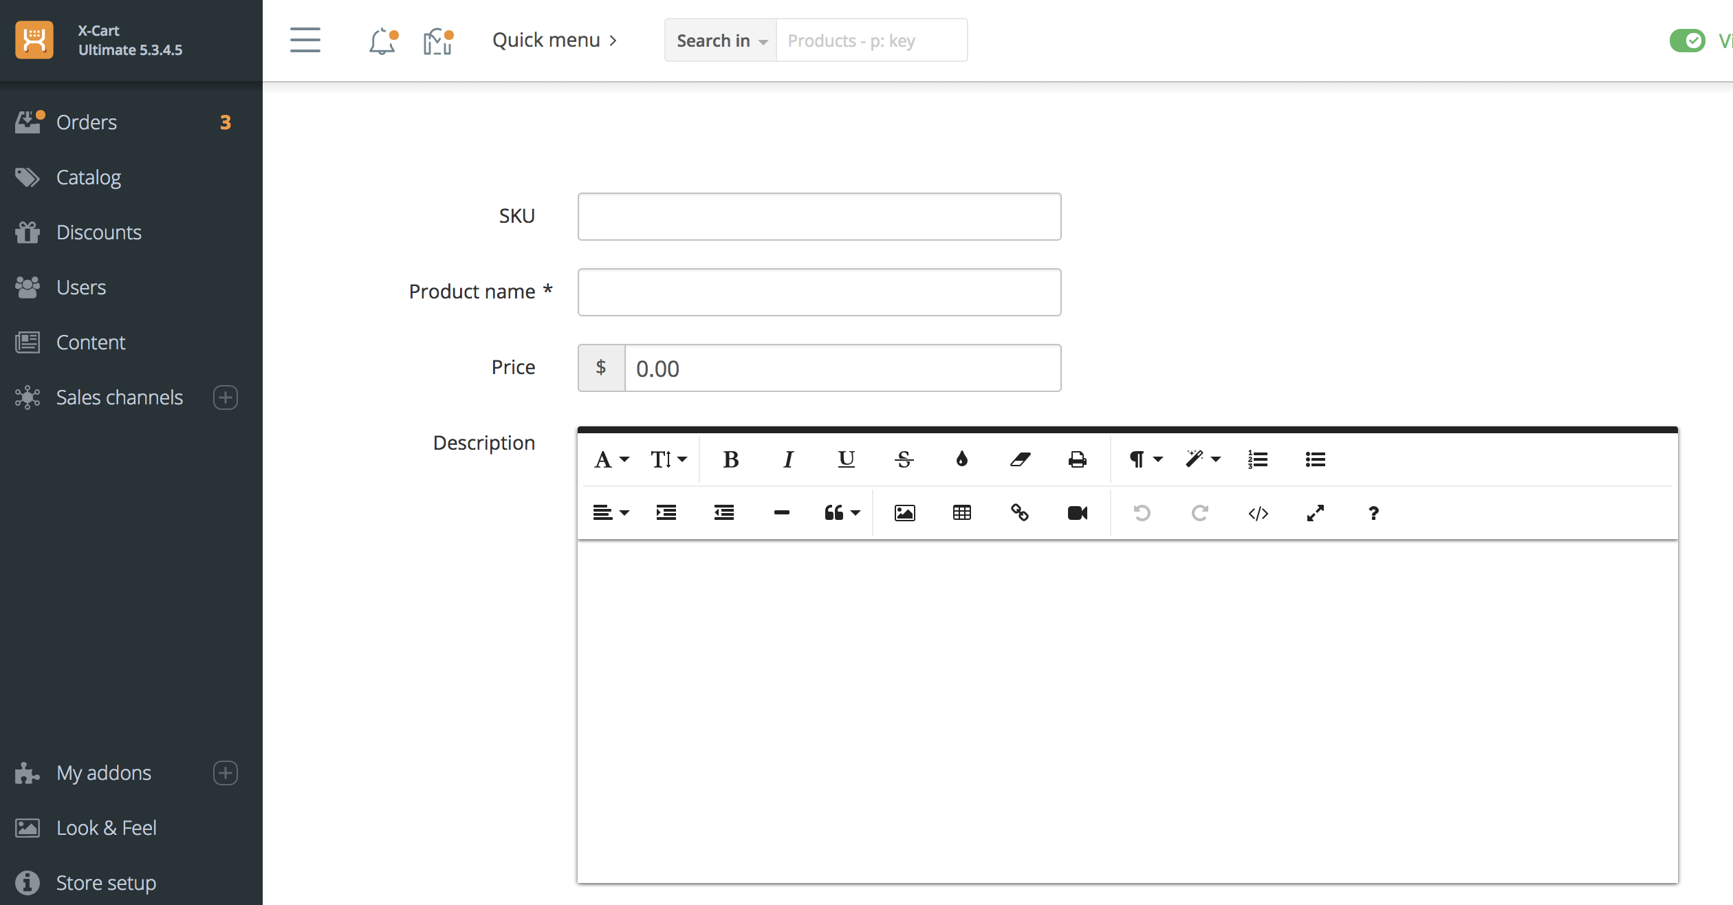
Task: Expand font family dropdown
Action: coord(611,459)
